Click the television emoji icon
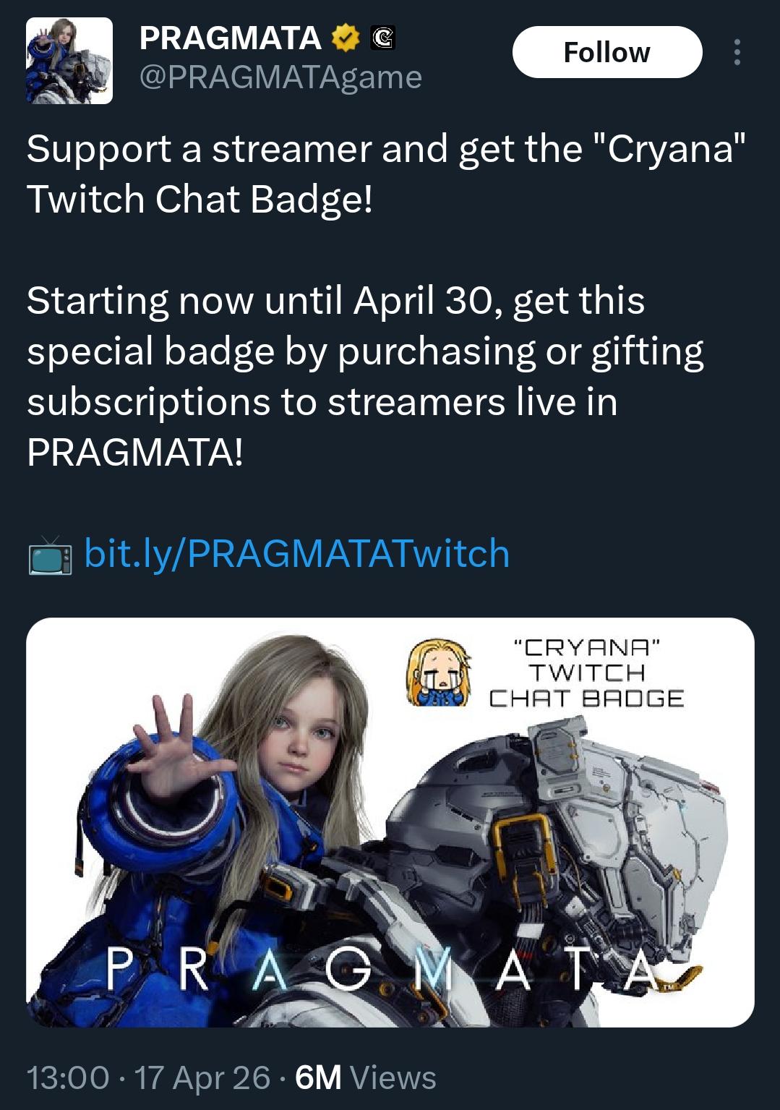Screen dimensions: 780x1110 click(50, 555)
